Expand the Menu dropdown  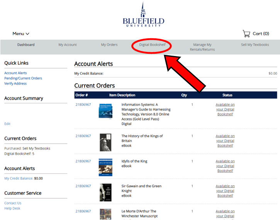coord(21,34)
